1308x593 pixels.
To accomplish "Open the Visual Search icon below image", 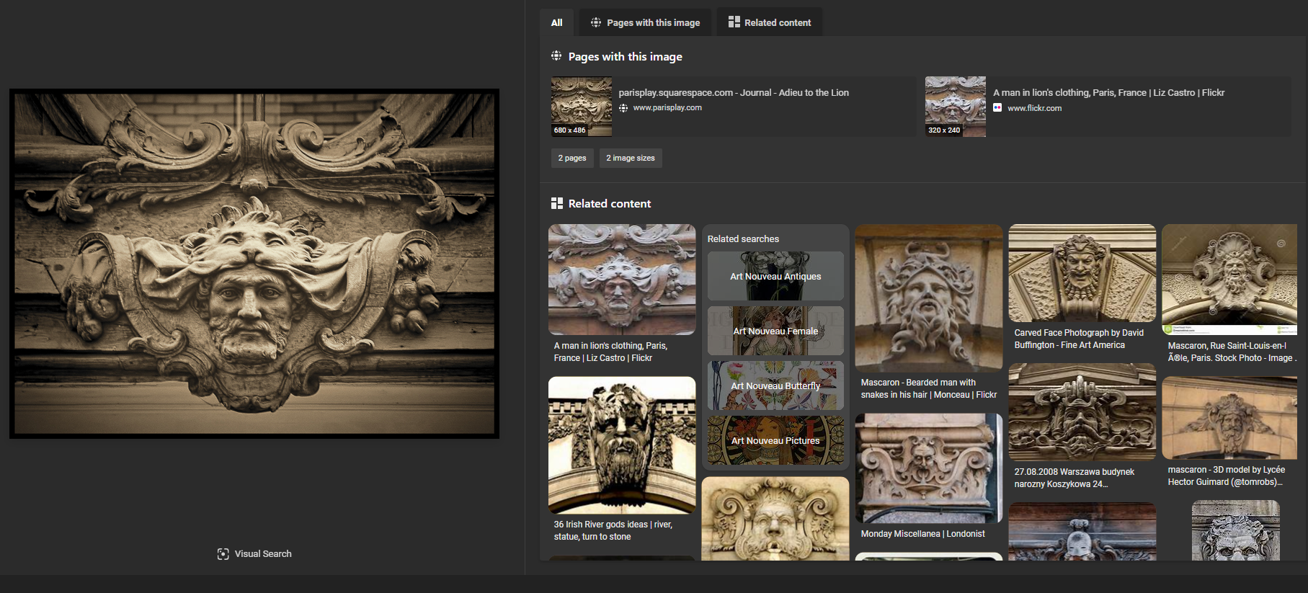I will [223, 554].
